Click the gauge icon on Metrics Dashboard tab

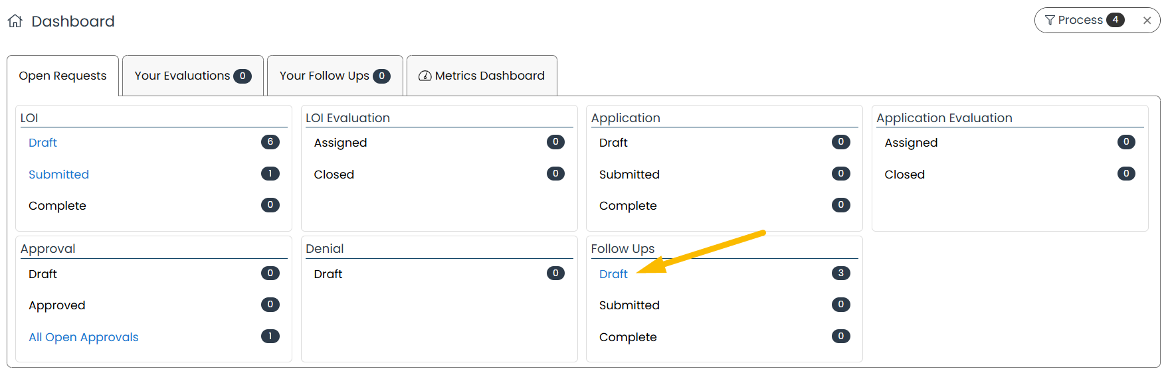coord(425,76)
